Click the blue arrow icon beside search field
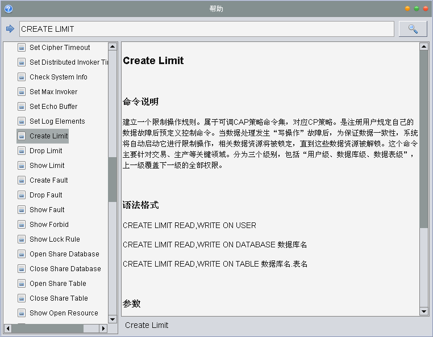433x337 pixels. coord(10,29)
